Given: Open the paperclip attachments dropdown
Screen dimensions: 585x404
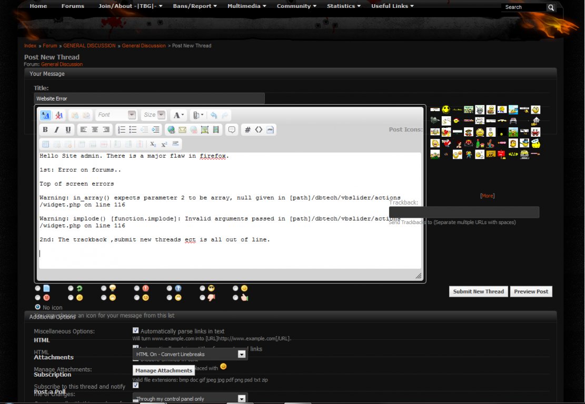Looking at the screenshot, I should (198, 115).
